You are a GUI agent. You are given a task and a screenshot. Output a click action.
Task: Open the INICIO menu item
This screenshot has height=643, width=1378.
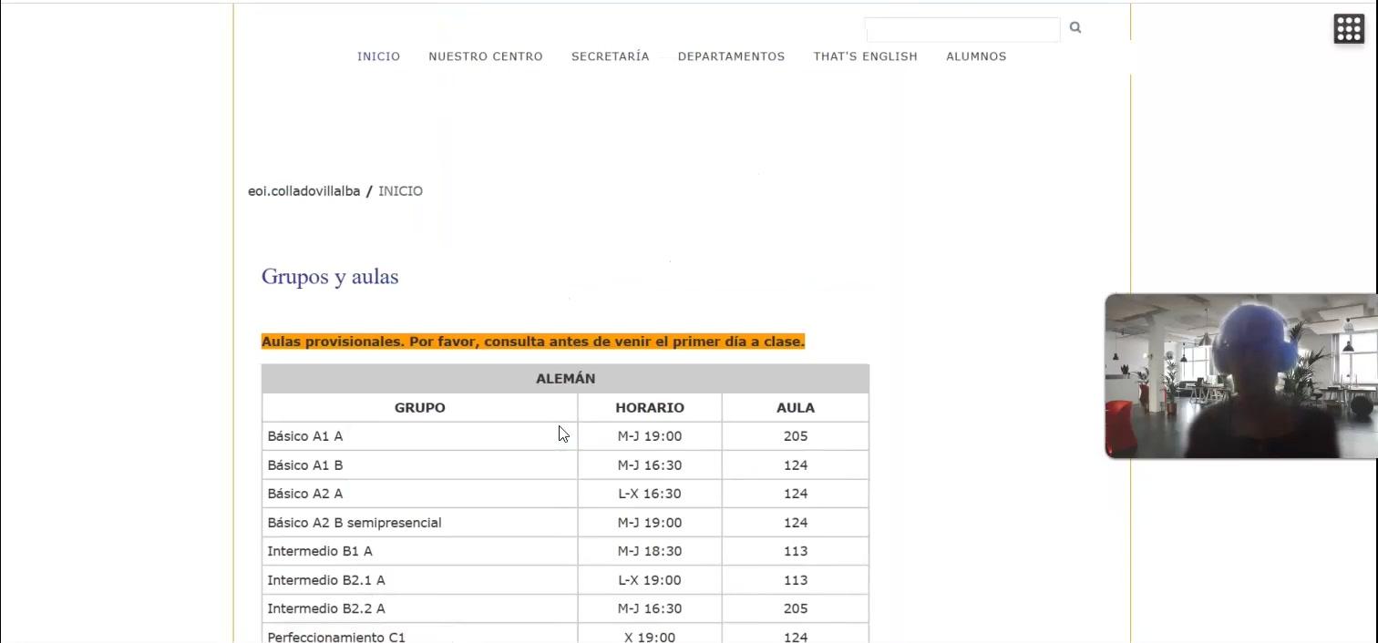click(378, 56)
